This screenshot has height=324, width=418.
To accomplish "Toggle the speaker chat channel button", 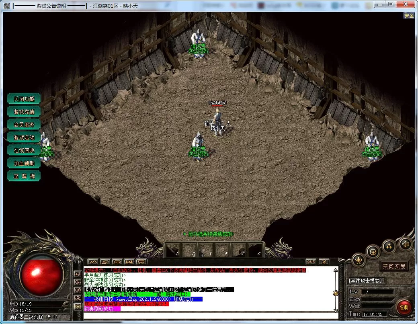I will (78, 274).
